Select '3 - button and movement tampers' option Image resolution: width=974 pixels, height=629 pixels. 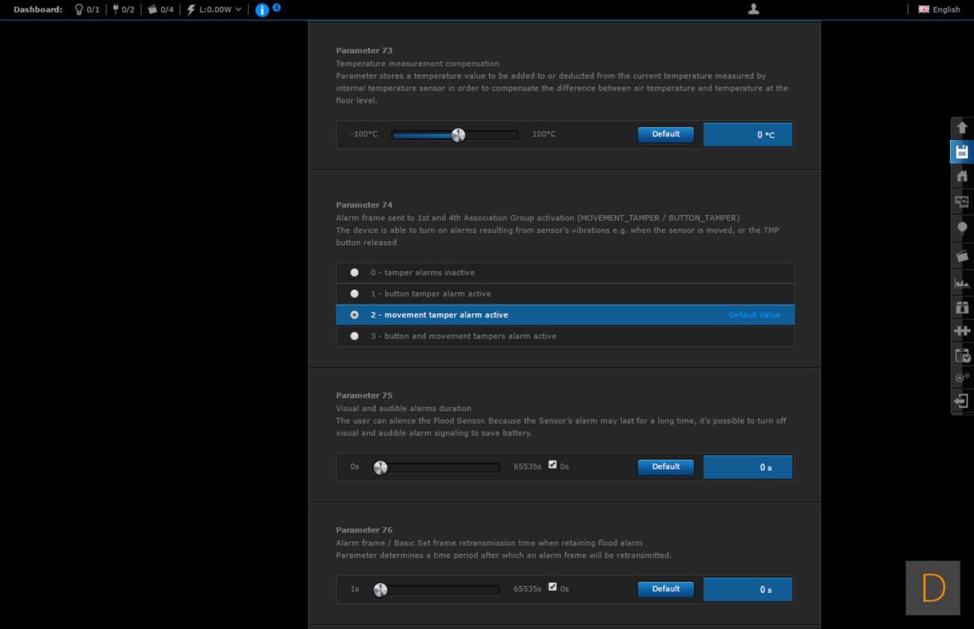tap(354, 336)
